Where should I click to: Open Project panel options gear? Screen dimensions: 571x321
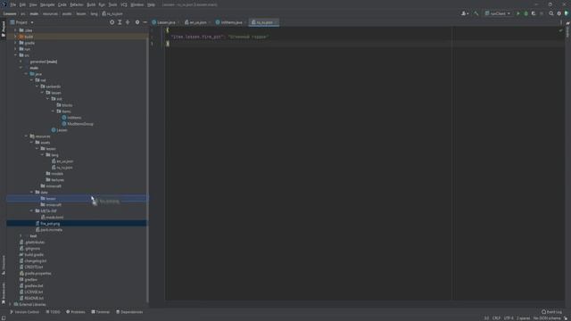[x=137, y=22]
